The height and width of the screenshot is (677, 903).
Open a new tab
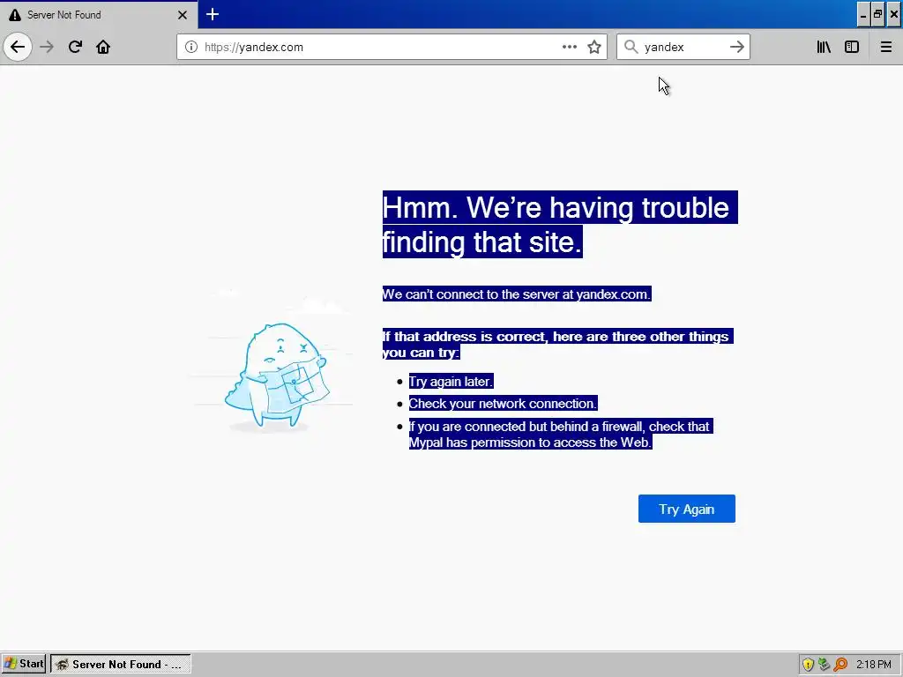213,14
